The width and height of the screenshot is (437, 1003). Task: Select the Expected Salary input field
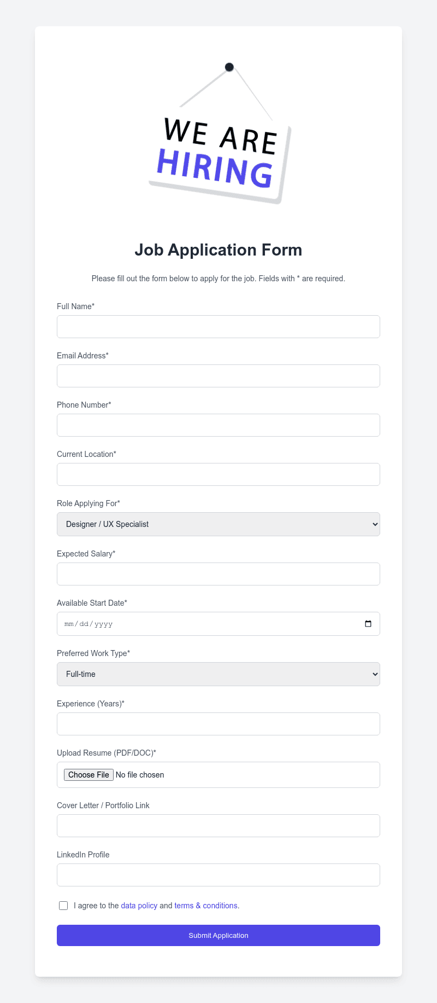(218, 573)
